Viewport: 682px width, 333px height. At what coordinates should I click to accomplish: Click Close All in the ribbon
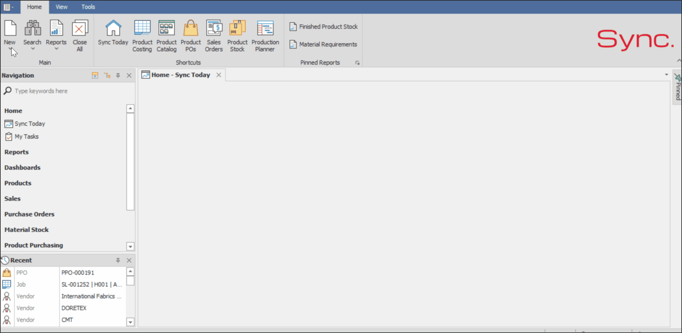(80, 36)
